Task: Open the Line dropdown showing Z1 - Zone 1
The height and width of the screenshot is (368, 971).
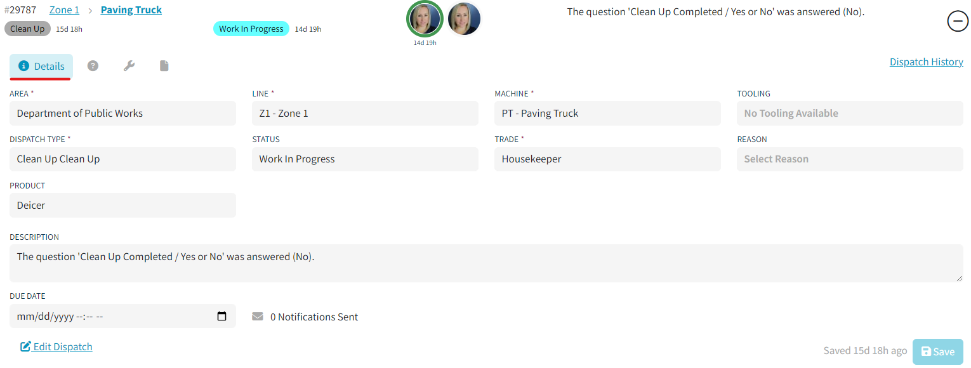Action: 365,113
